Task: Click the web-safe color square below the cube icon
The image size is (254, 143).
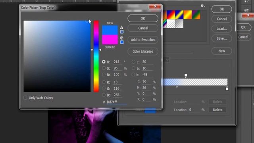Action: [122, 42]
